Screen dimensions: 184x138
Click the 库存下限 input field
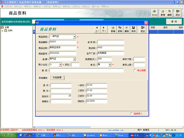(x=139, y=59)
